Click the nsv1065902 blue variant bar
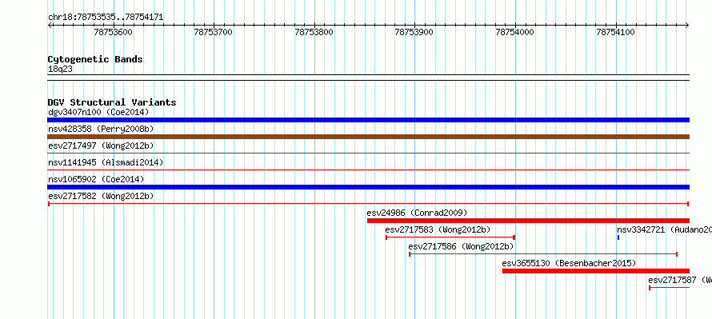The height and width of the screenshot is (319, 712). click(x=368, y=187)
